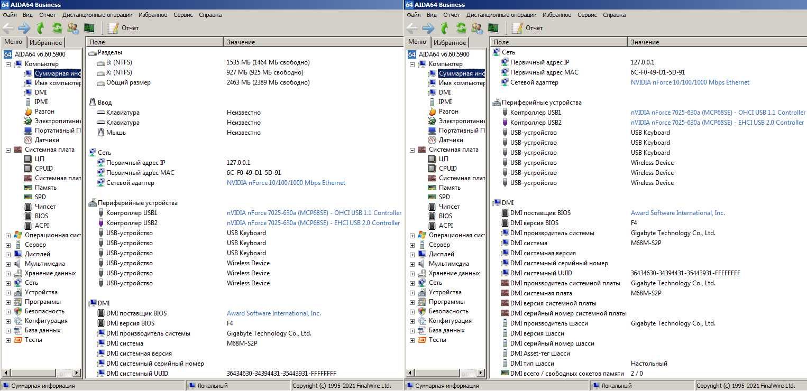The height and width of the screenshot is (391, 807).
Task: Open the Award Software International link in left window
Action: 274,313
